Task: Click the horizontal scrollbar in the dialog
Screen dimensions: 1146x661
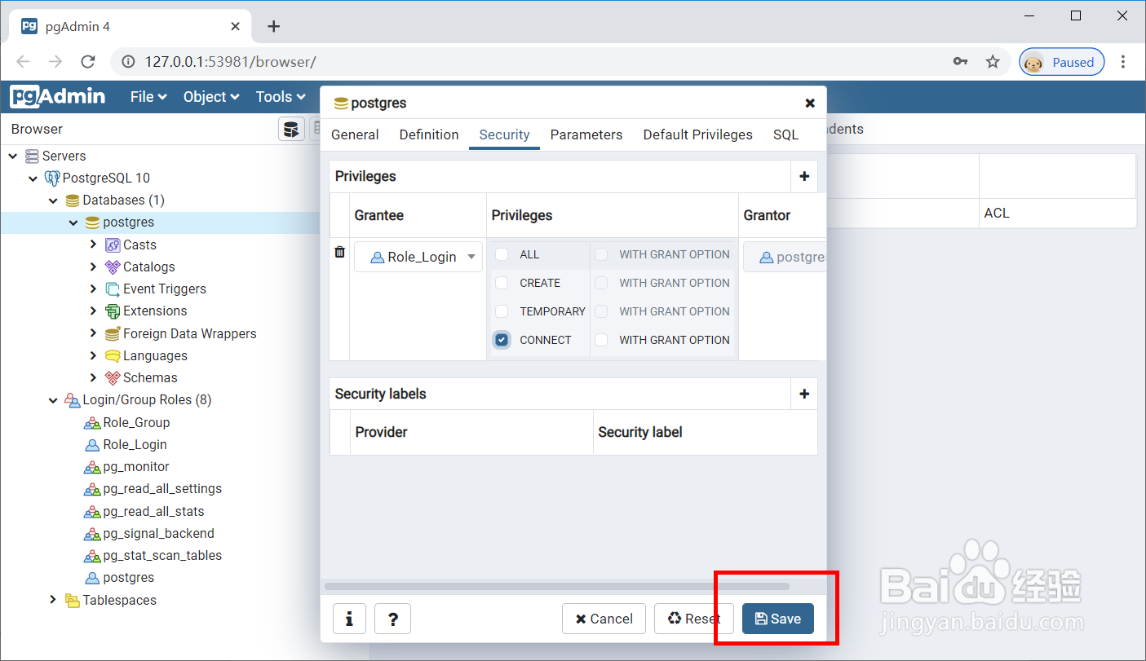Action: click(x=556, y=586)
